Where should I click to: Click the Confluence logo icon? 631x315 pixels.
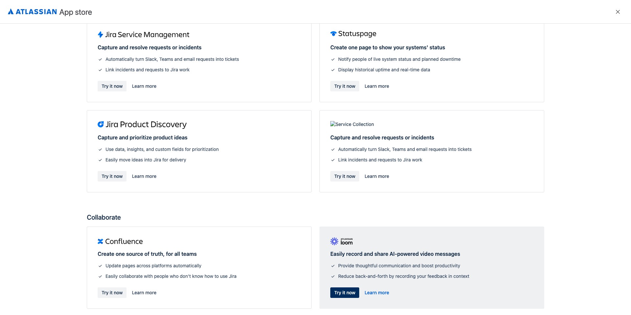[101, 241]
